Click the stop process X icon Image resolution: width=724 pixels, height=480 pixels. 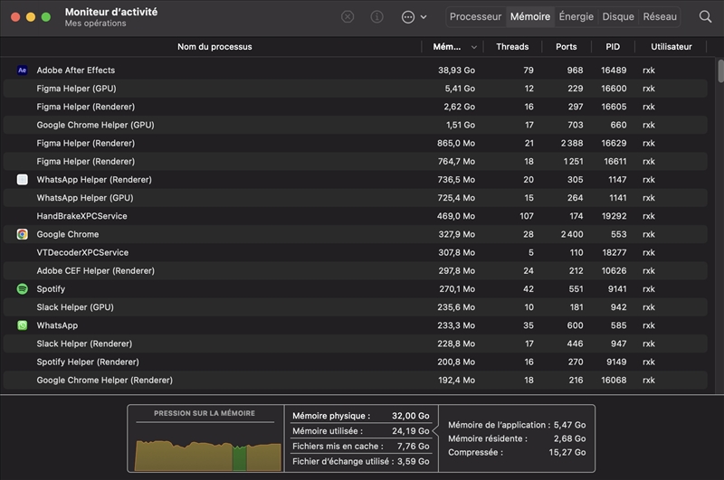[x=348, y=17]
